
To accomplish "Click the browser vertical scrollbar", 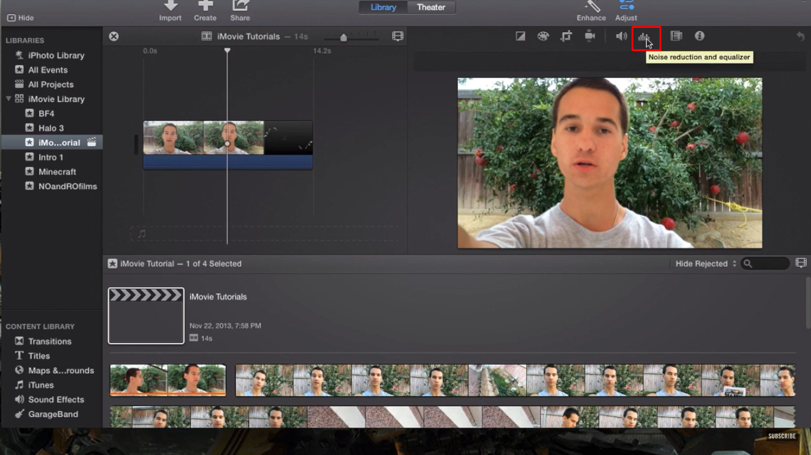I will coord(808,303).
